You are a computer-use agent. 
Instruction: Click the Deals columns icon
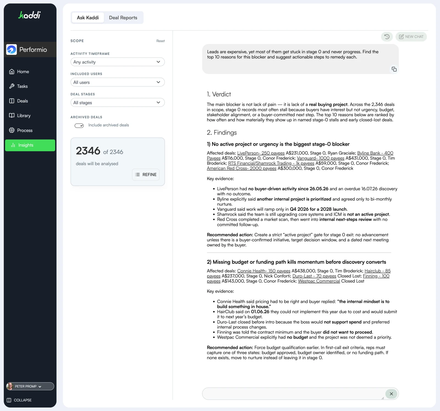pyautogui.click(x=12, y=101)
